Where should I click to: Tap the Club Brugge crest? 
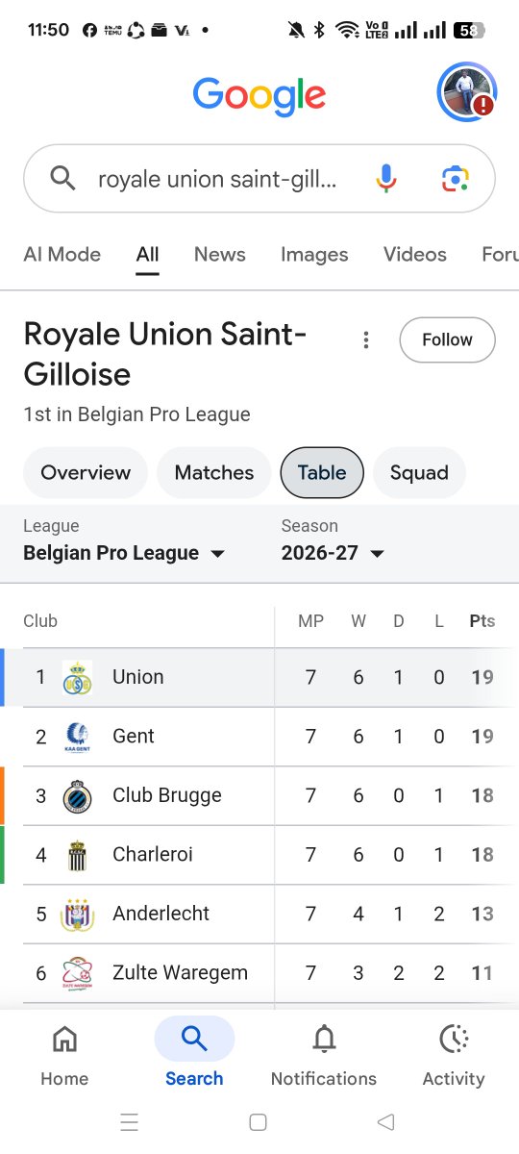[77, 796]
